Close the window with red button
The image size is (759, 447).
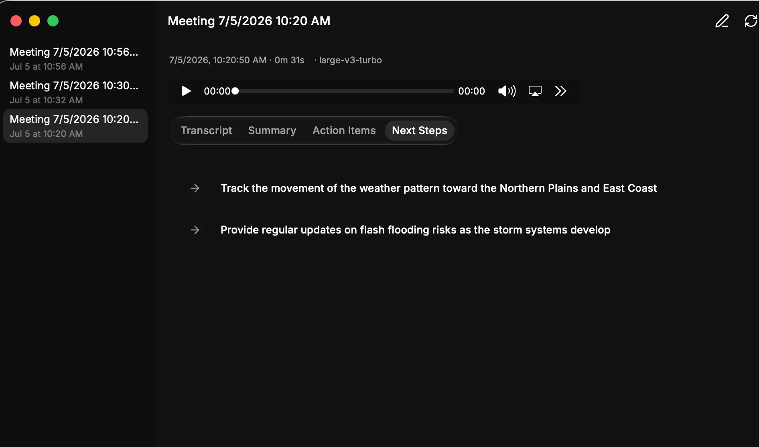(16, 21)
